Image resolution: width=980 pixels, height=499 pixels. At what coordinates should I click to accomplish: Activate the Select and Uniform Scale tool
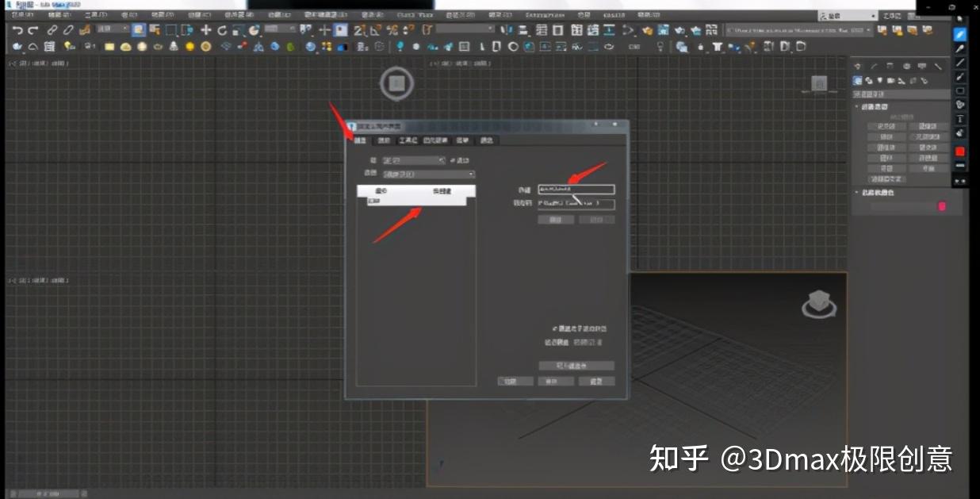236,32
